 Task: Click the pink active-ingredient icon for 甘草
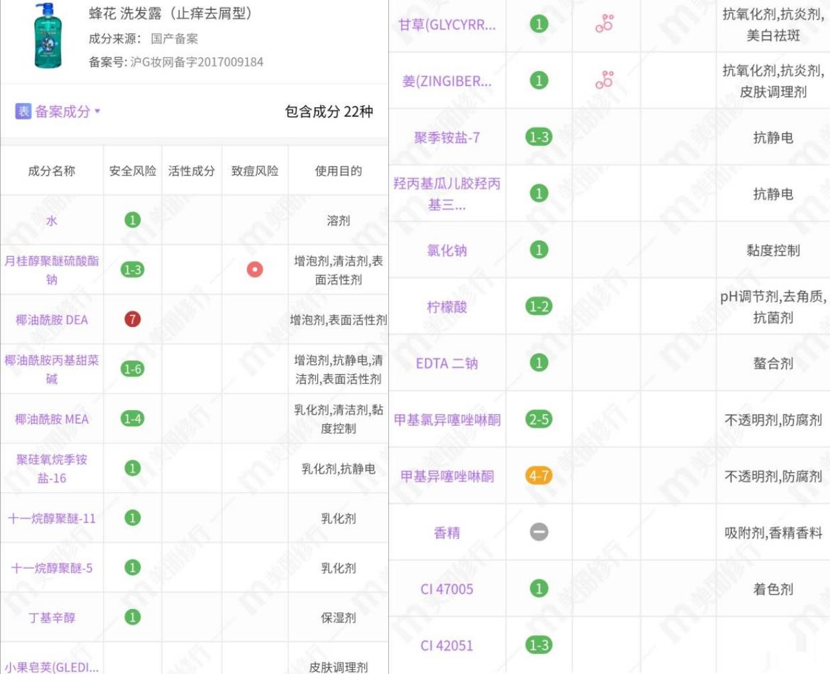pyautogui.click(x=604, y=23)
